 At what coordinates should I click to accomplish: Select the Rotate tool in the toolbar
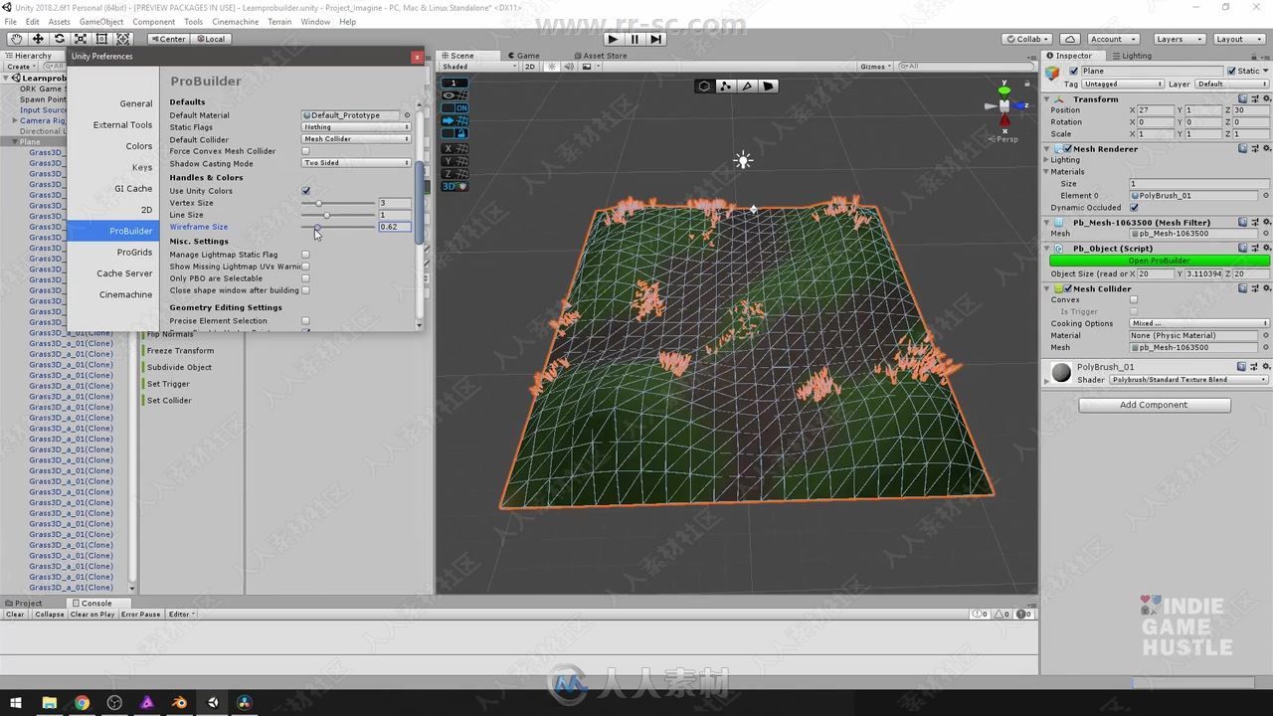click(x=60, y=39)
